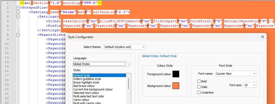The image size is (275, 104).
Task: Click the <KeywordLists tag on line 8
Action: coord(51,35)
